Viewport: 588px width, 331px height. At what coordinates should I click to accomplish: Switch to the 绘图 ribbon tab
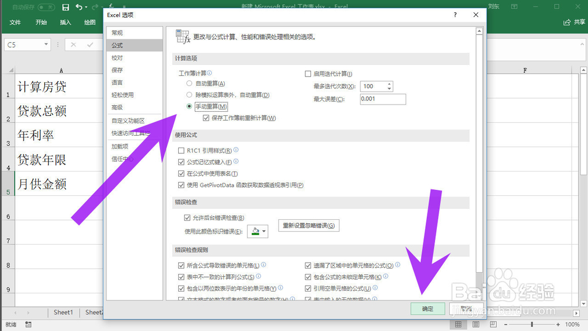point(90,22)
